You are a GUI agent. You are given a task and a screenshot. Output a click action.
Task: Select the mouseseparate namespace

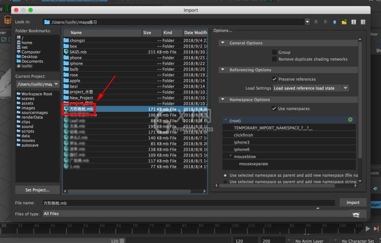(289, 164)
